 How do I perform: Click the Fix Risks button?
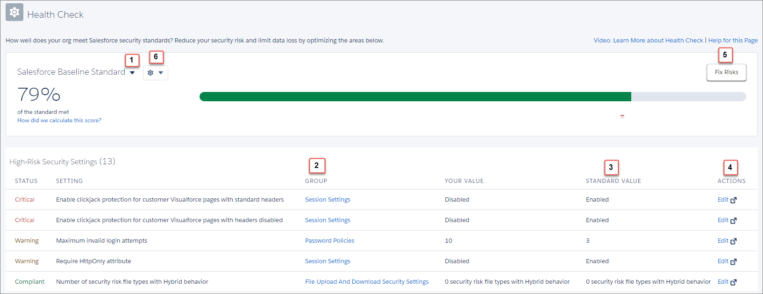(x=726, y=72)
